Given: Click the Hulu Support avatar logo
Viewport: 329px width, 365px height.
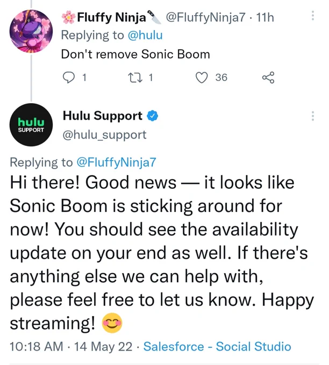Looking at the screenshot, I should (x=31, y=125).
